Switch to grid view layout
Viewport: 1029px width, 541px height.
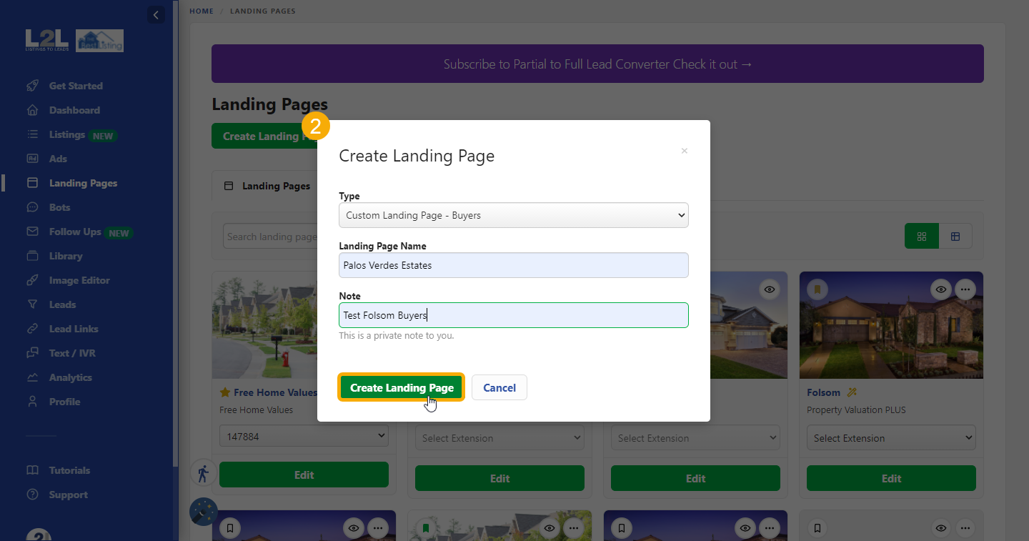point(921,237)
